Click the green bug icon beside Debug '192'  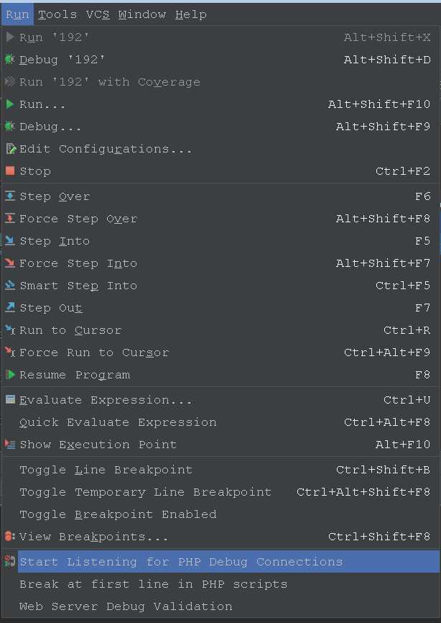[x=10, y=60]
